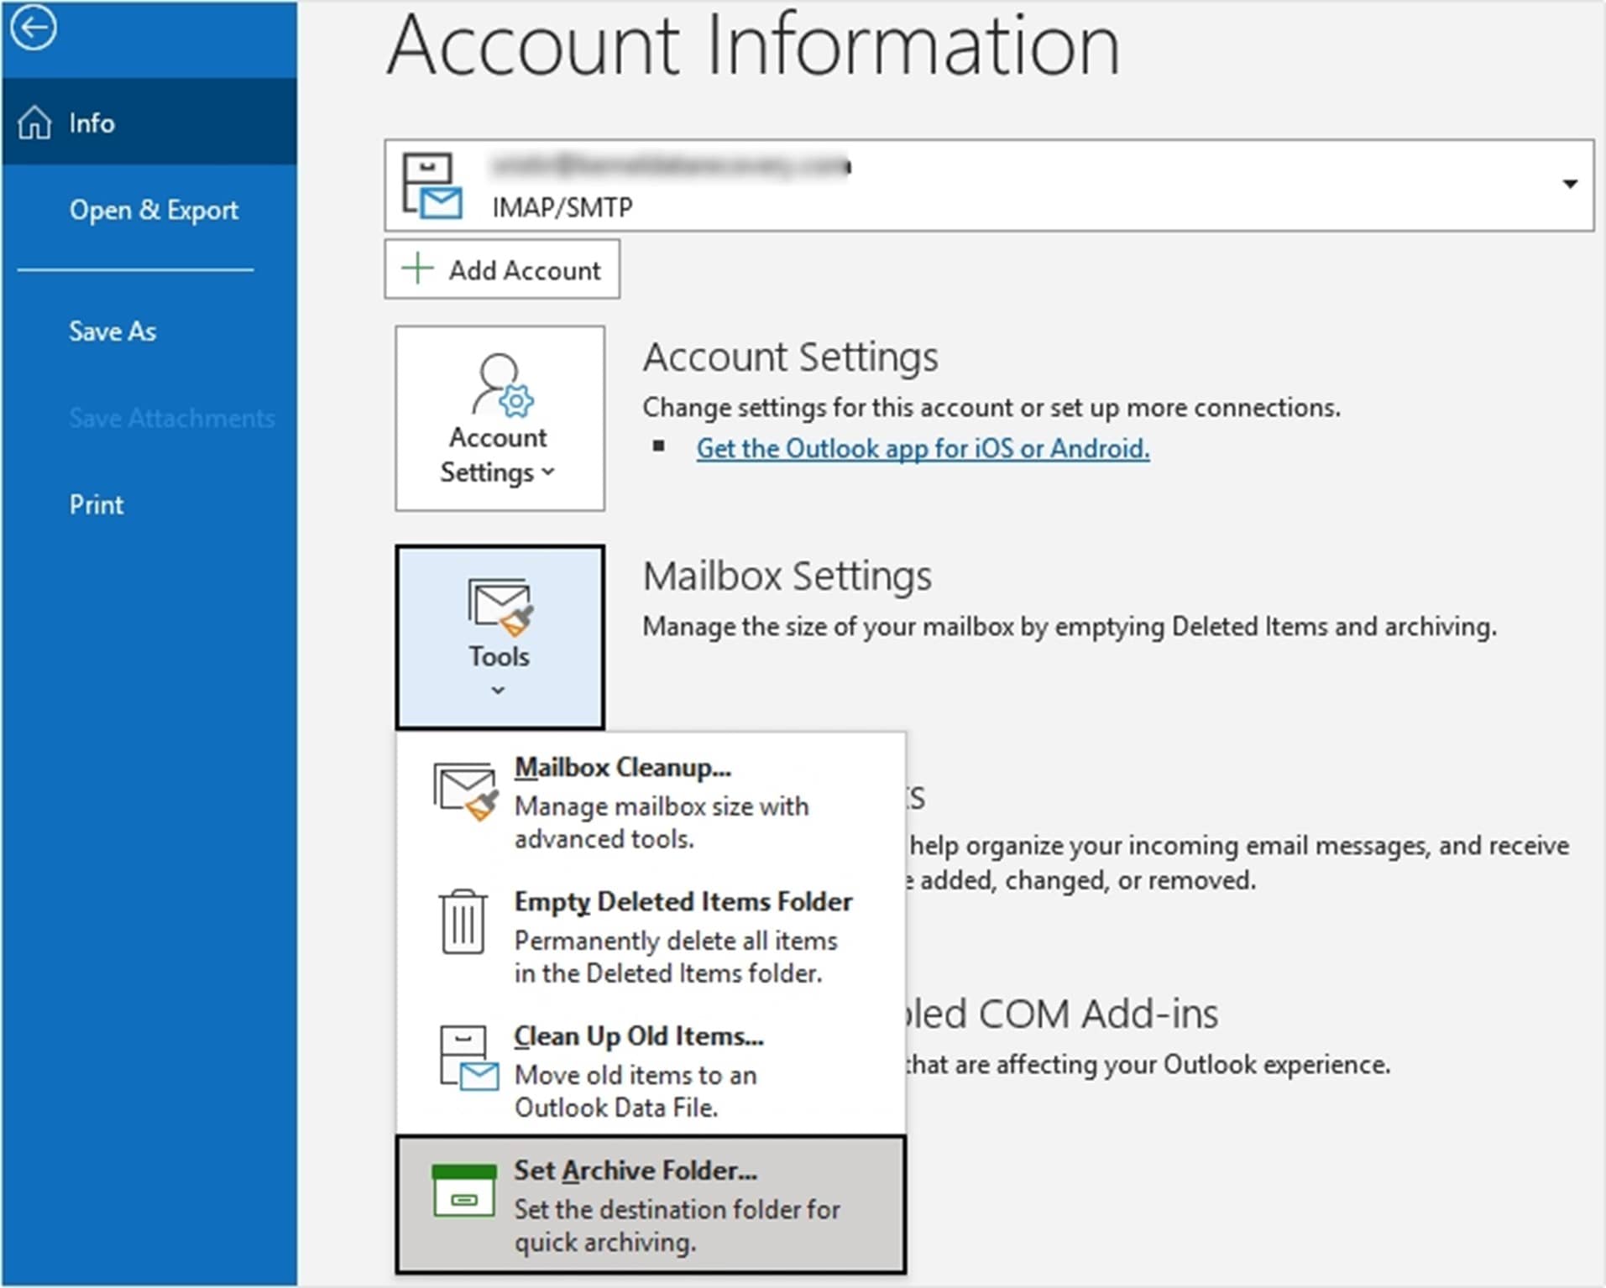Click the green plus icon for Add Account

click(x=417, y=269)
